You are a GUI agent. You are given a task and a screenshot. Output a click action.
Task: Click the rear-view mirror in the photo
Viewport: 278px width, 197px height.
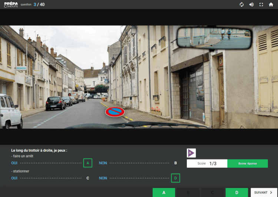point(214,38)
